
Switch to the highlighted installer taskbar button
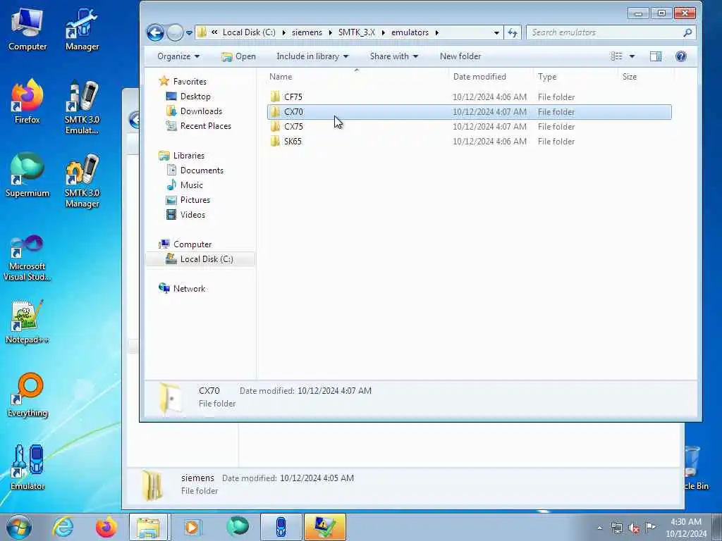(324, 527)
